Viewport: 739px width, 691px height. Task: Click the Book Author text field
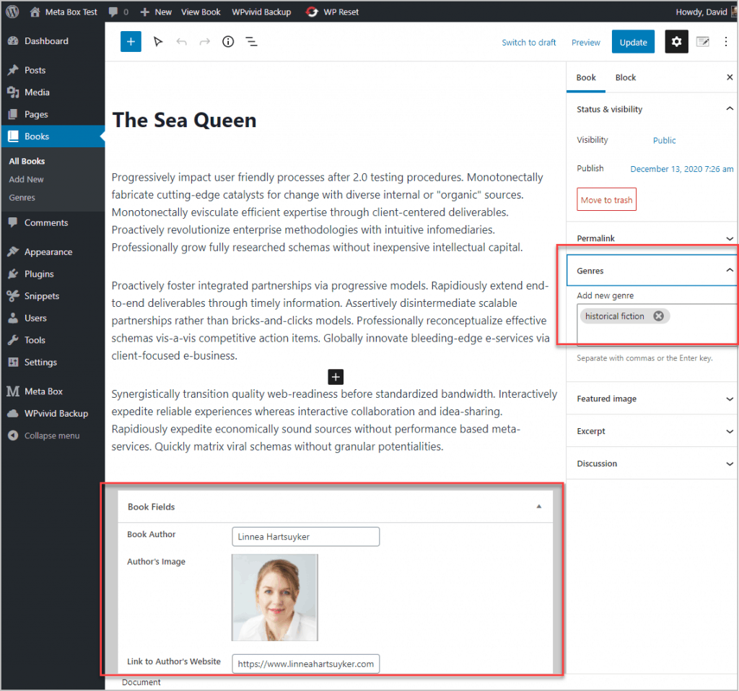click(305, 536)
